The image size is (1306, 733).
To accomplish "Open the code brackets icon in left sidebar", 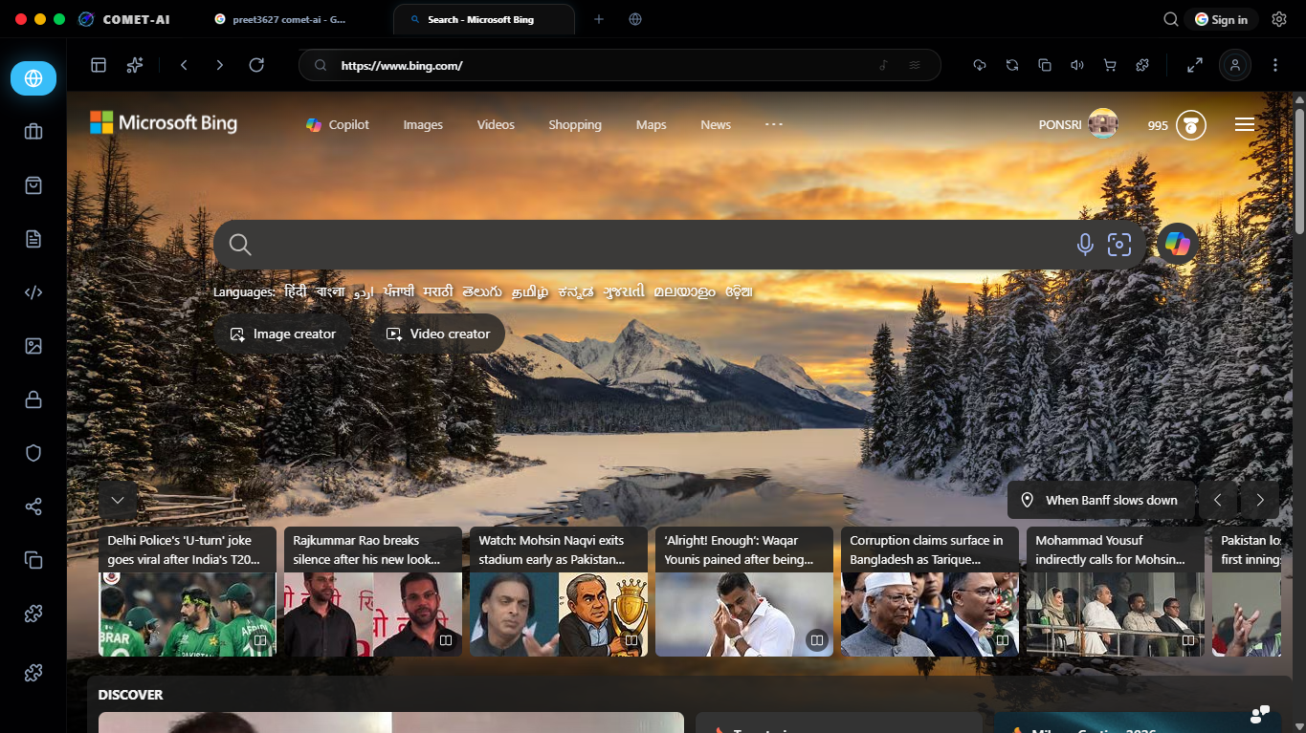I will coord(33,292).
